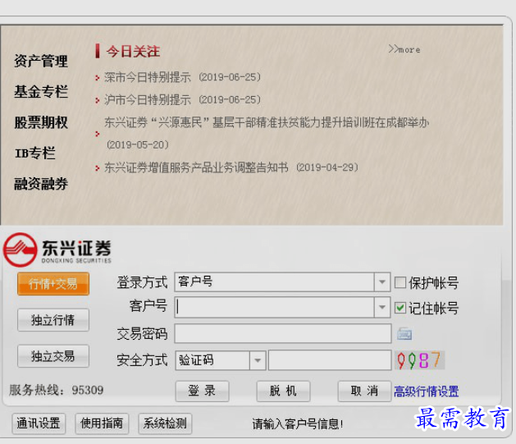Open the 基金专栏 section

point(41,91)
